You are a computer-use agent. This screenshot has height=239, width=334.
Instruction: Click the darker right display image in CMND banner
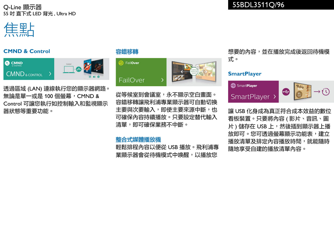pos(98,67)
